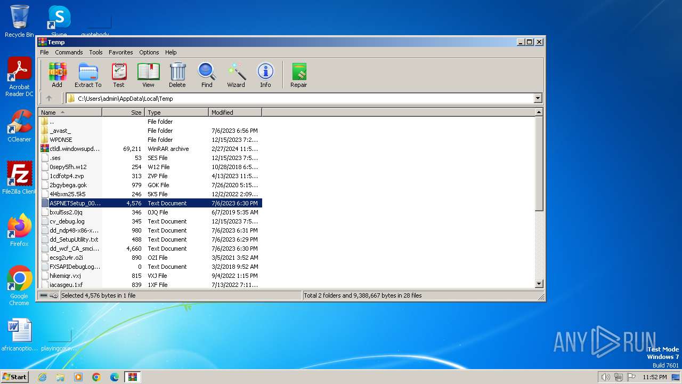Select the _avast_ folder
The height and width of the screenshot is (384, 682).
pos(150,131)
